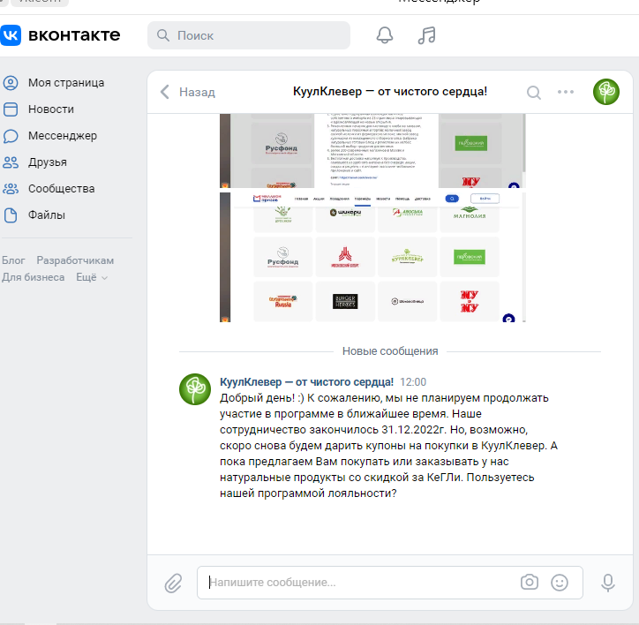Click the Новости feed icon

click(11, 109)
